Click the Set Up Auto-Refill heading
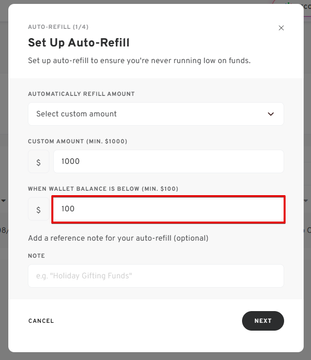Screen dimensions: 311x360 click(79, 43)
